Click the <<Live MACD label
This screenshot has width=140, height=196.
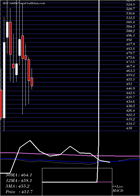[x=118, y=189]
